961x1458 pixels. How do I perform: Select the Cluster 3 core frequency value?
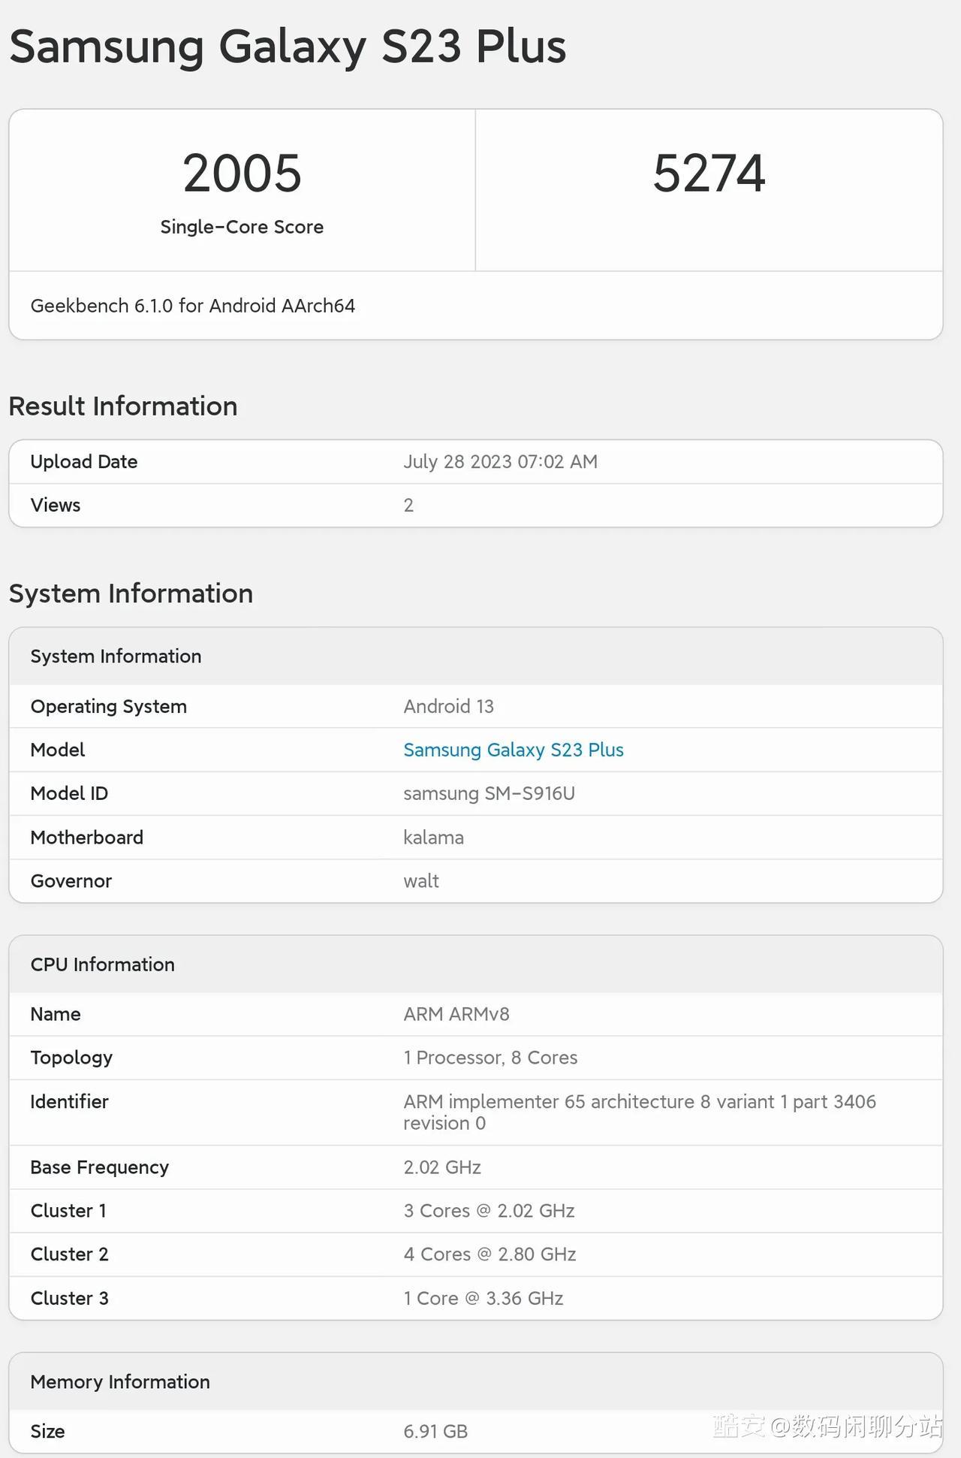[484, 1298]
